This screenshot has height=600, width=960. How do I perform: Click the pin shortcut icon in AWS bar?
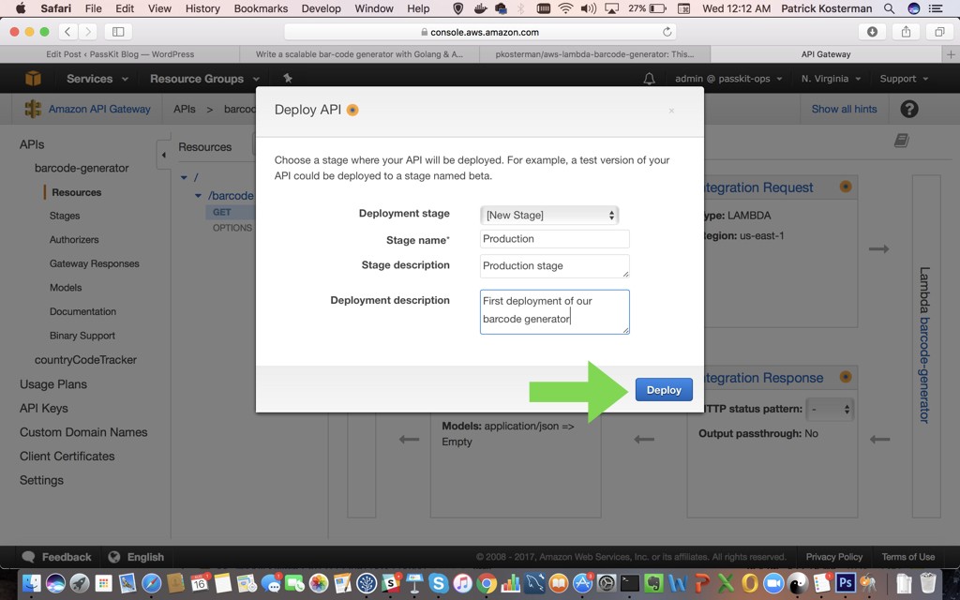point(288,78)
